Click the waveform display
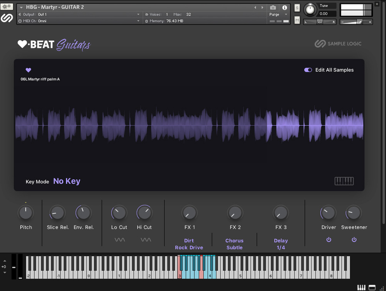This screenshot has width=386, height=291. click(189, 125)
